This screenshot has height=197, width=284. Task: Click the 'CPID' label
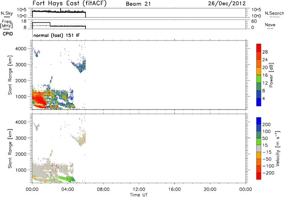point(7,34)
